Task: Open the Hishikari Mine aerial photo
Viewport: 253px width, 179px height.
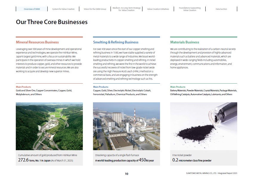Action: (x=49, y=126)
